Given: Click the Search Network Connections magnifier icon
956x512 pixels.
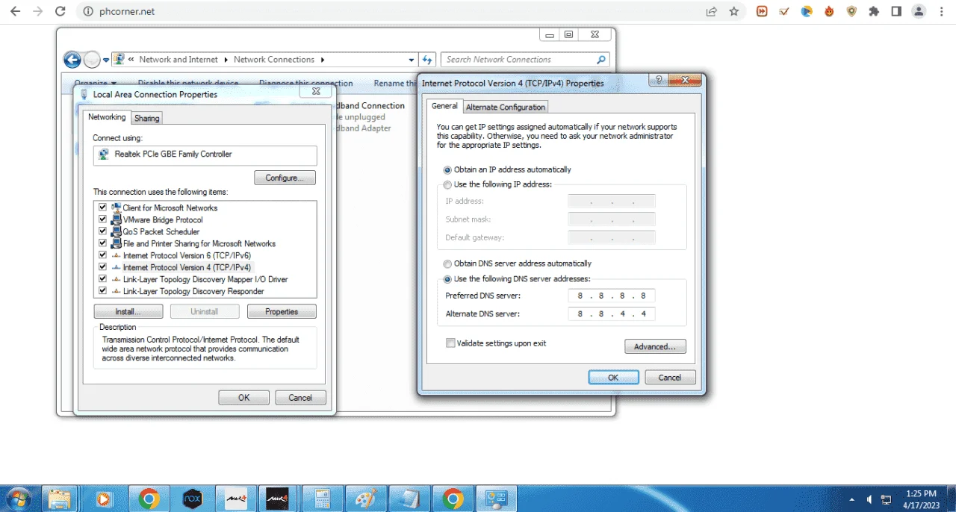Looking at the screenshot, I should (x=601, y=60).
